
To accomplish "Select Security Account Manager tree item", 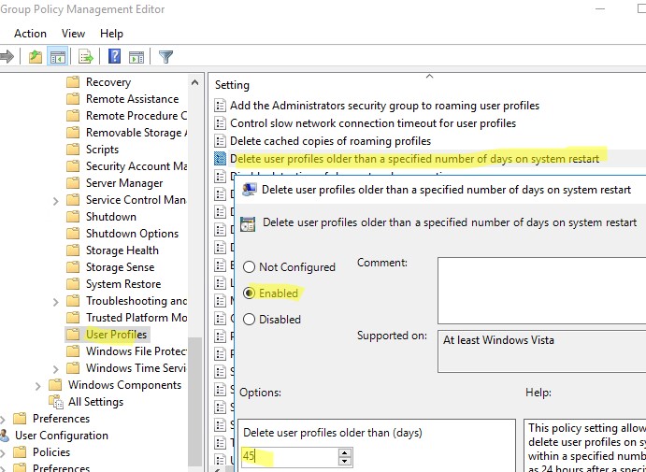I will tap(136, 166).
